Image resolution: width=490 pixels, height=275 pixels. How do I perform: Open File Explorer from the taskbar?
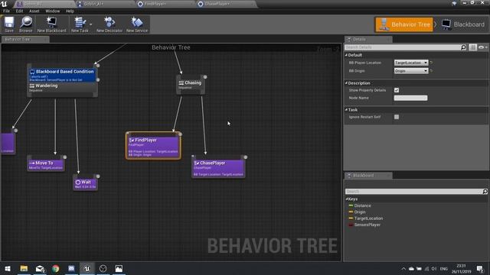tap(24, 268)
